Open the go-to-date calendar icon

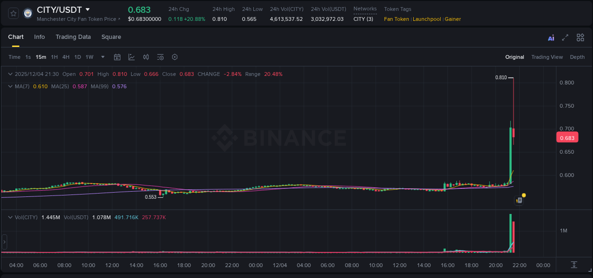click(x=117, y=57)
